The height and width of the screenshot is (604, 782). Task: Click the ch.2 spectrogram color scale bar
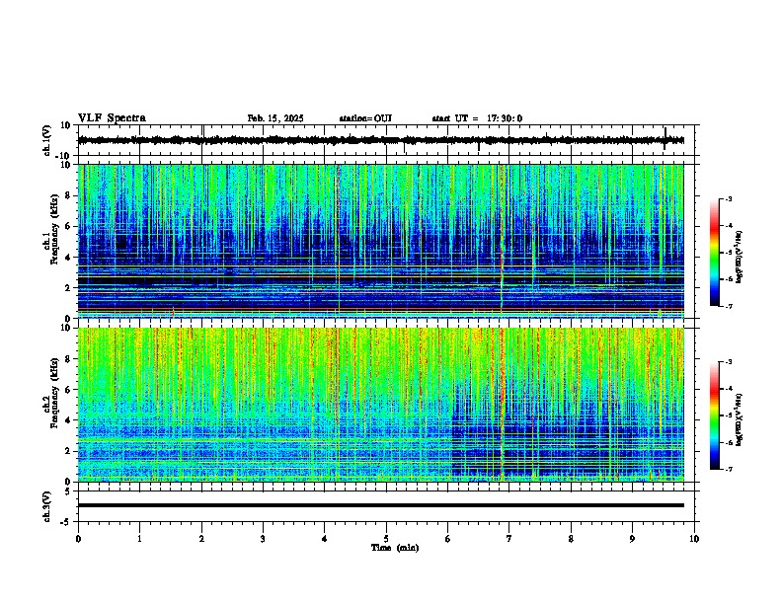tap(715, 415)
